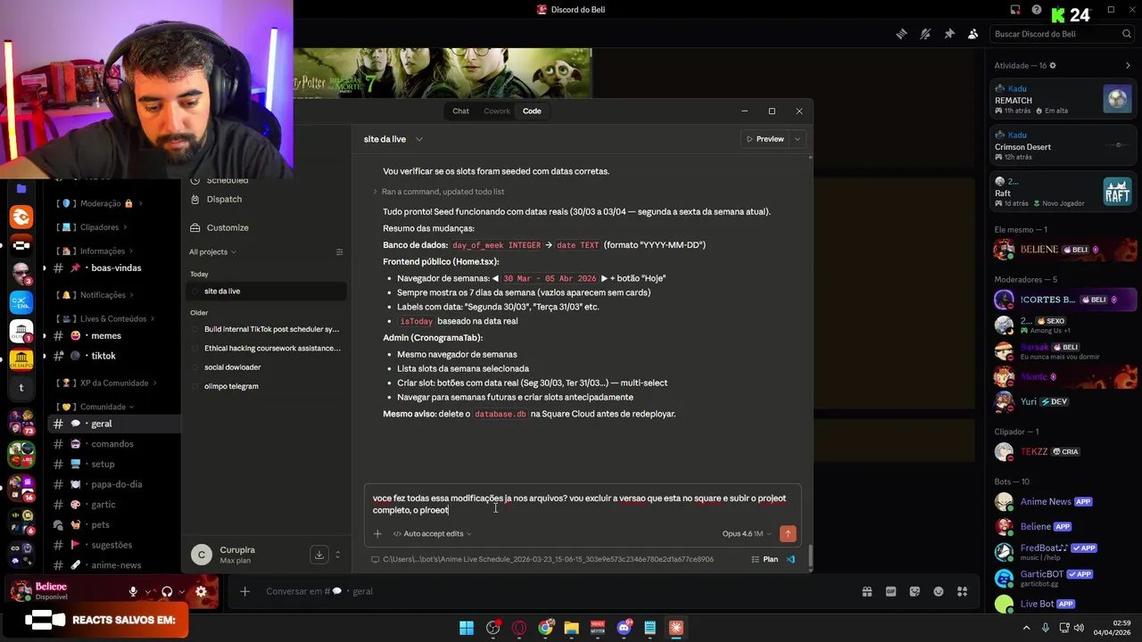Open REMATCH activity card from Kadu

(x=1063, y=99)
